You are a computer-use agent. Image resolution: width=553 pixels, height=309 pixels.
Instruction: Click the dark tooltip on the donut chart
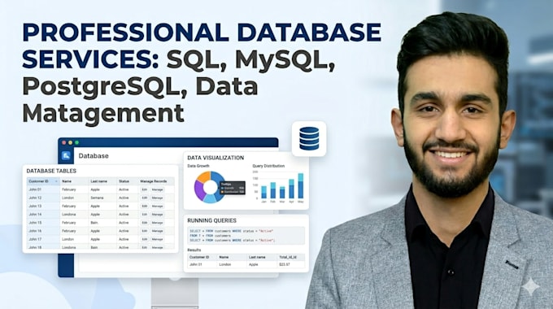232,188
